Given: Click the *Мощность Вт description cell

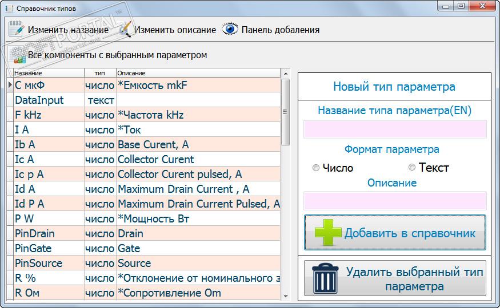Looking at the screenshot, I should 198,218.
